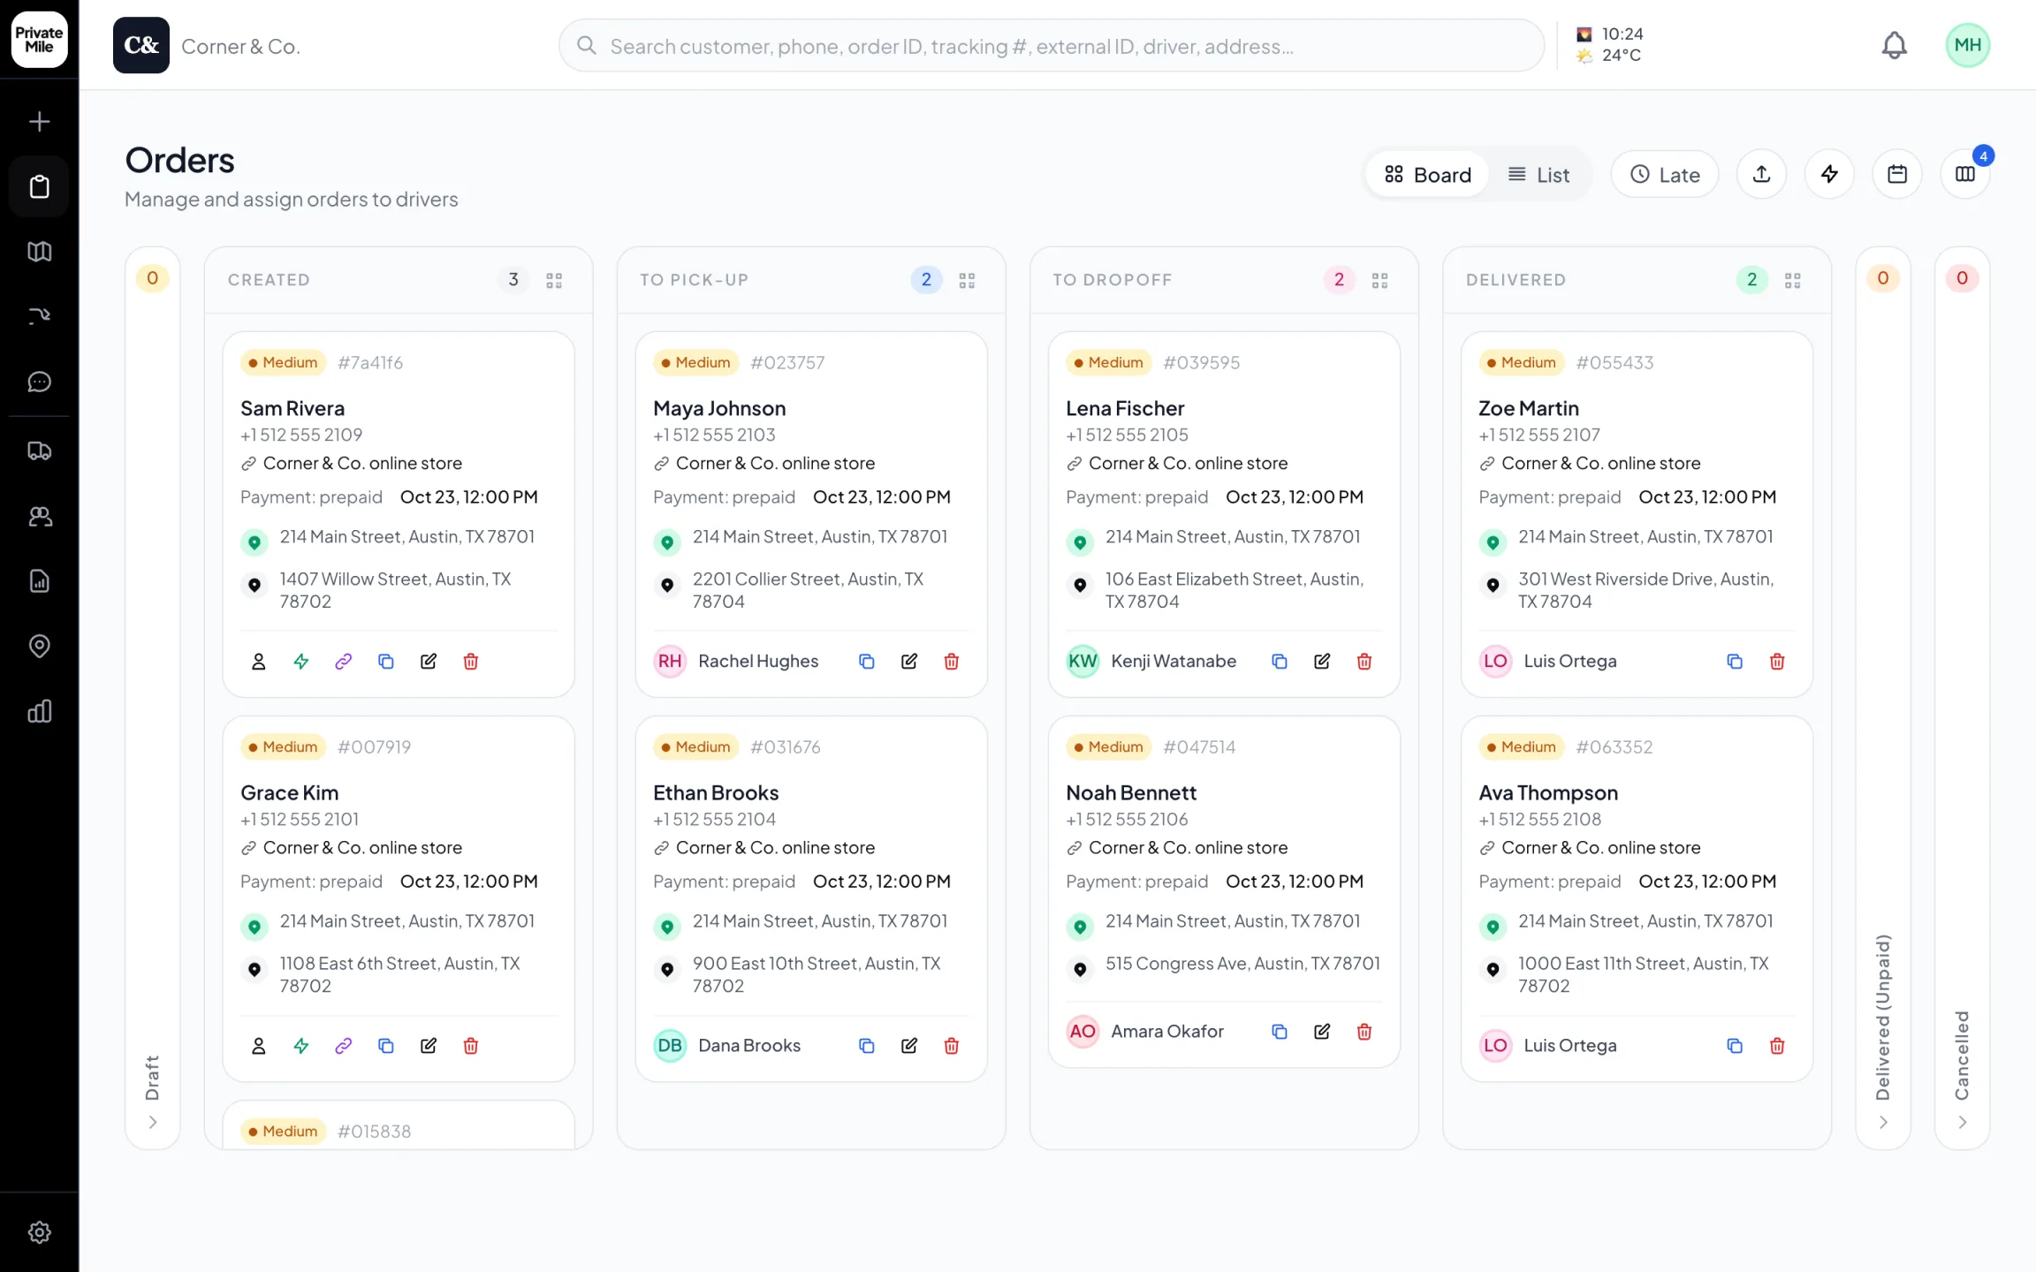Click purple link icon on Sam Rivera card
The image size is (2036, 1272).
tap(343, 662)
